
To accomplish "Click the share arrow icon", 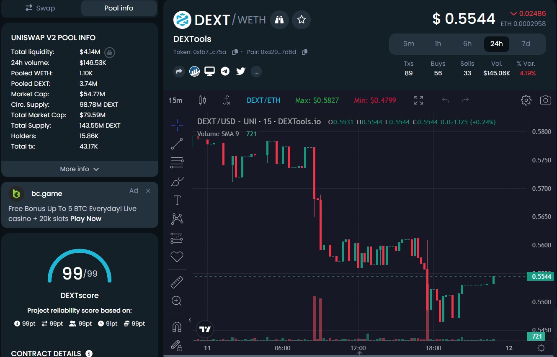I will 179,72.
